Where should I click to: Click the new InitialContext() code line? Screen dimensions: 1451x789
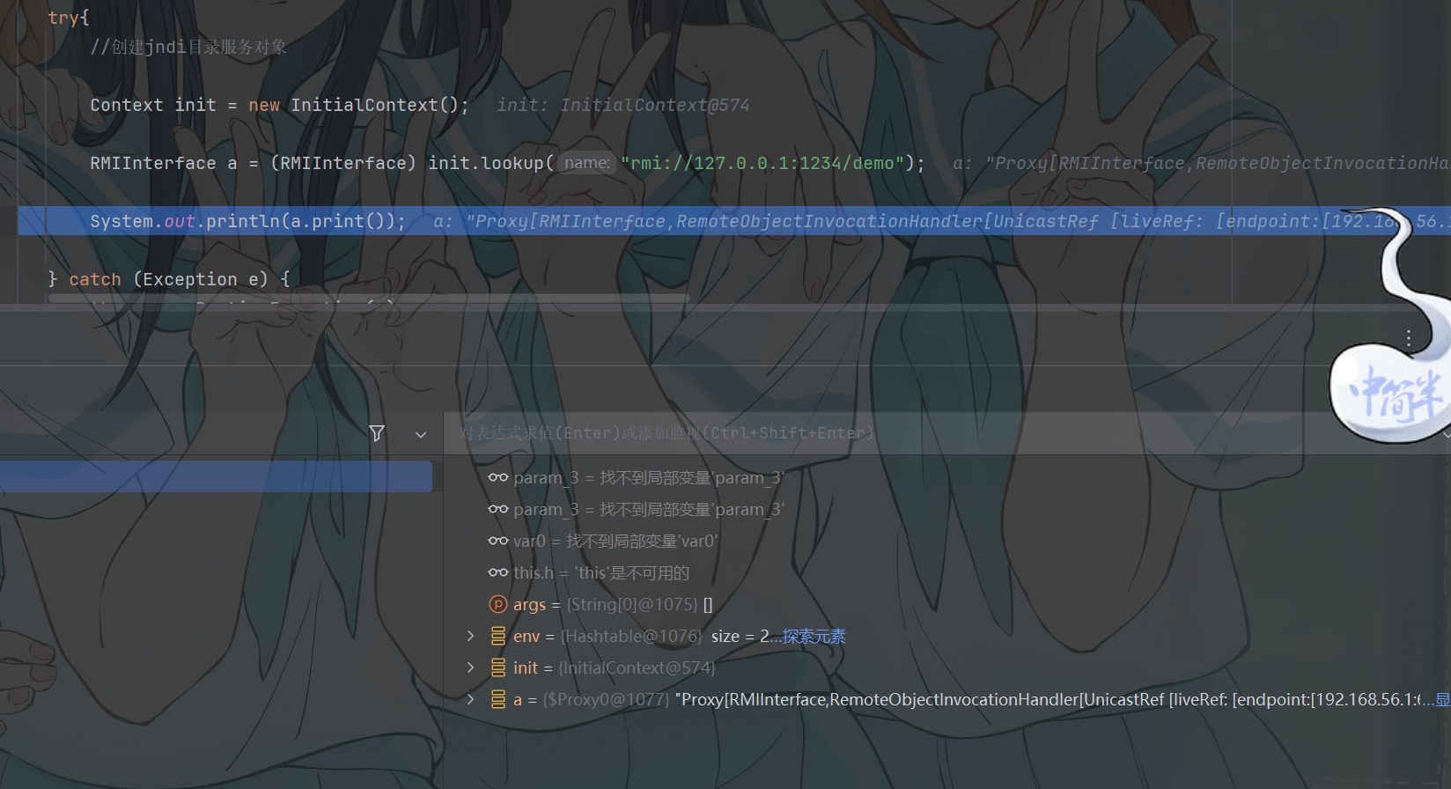pos(279,105)
